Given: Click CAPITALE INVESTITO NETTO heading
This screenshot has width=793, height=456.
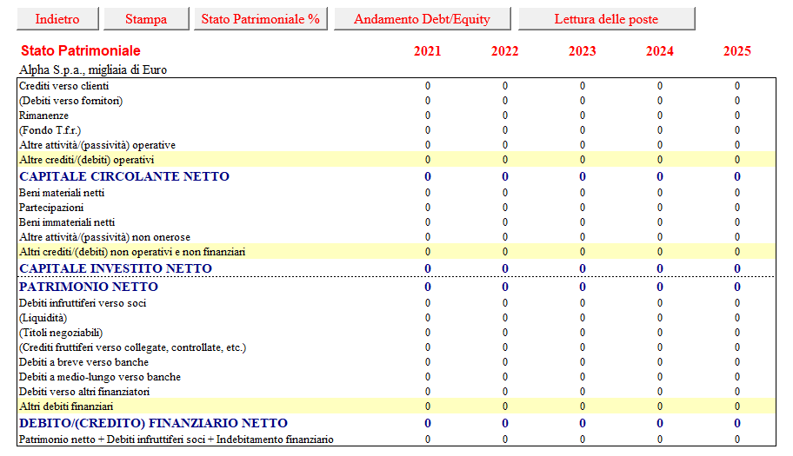Looking at the screenshot, I should (x=116, y=268).
